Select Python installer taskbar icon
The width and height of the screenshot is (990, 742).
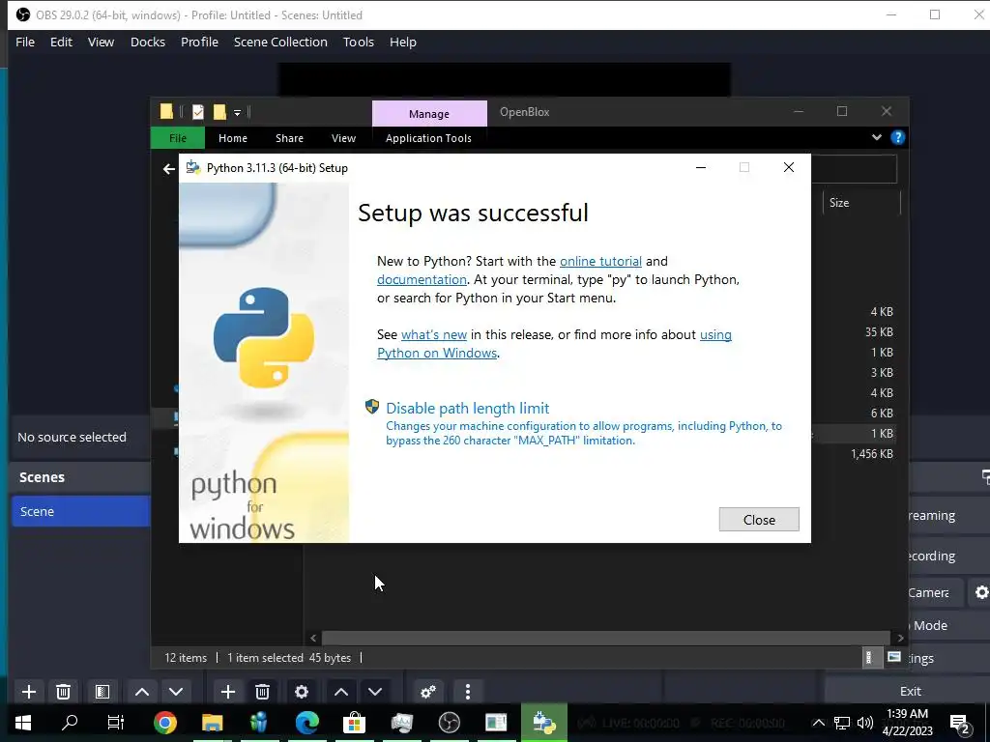[543, 723]
